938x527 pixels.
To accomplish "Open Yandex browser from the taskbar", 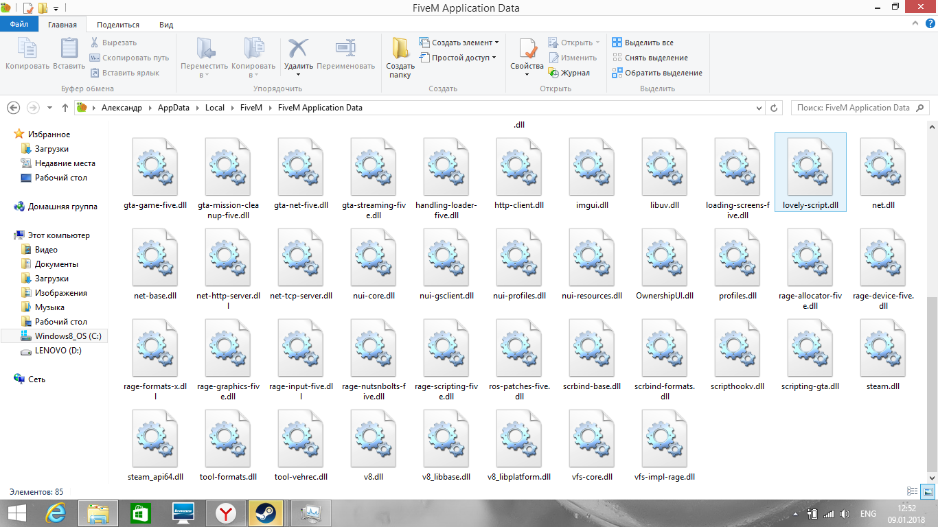I will click(226, 513).
